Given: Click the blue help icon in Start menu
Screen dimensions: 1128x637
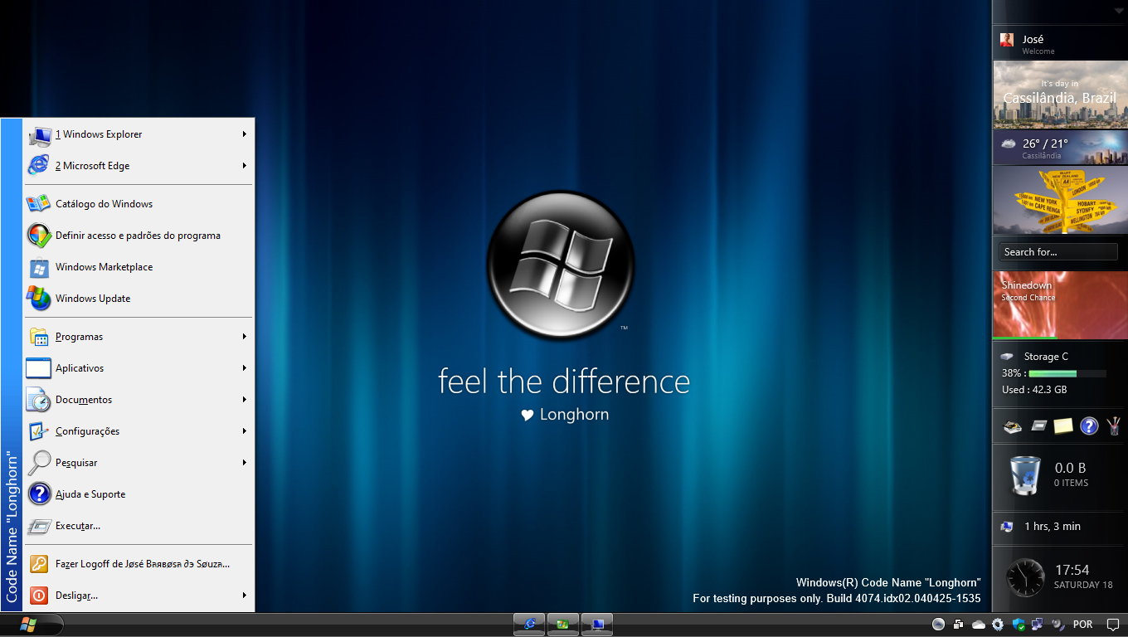Looking at the screenshot, I should 39,494.
